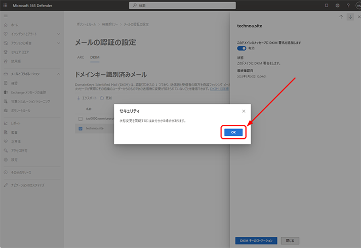Click the 脅威ポリシー breadcrumb

pyautogui.click(x=110, y=24)
